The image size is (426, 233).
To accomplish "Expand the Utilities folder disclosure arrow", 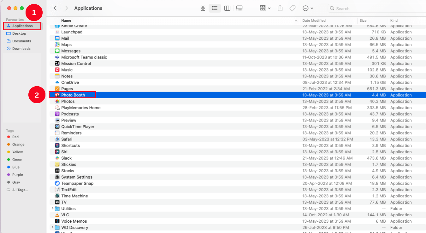I will tap(52, 208).
